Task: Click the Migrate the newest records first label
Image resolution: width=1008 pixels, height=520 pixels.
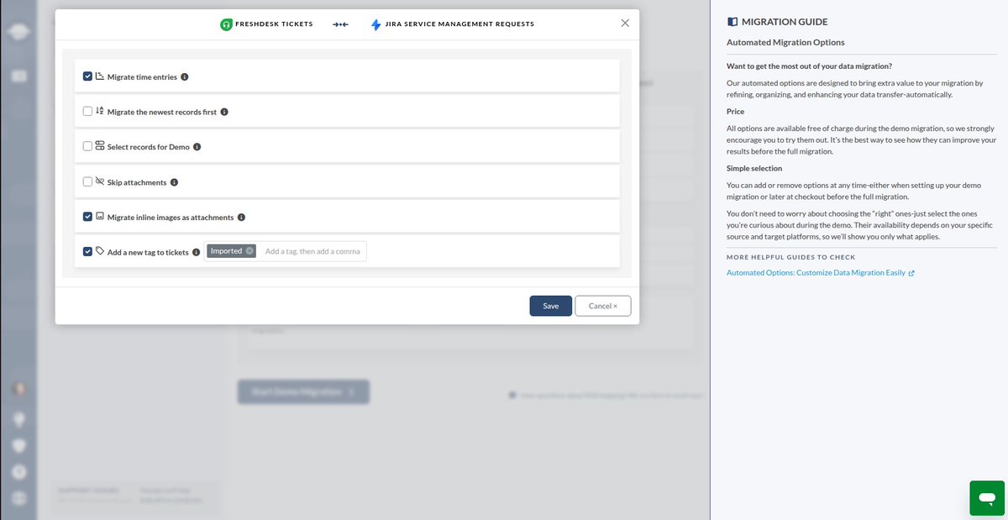Action: 162,112
